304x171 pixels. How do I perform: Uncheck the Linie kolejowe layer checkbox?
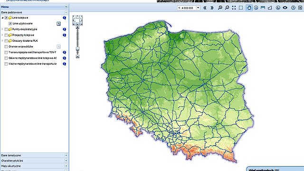[6, 18]
